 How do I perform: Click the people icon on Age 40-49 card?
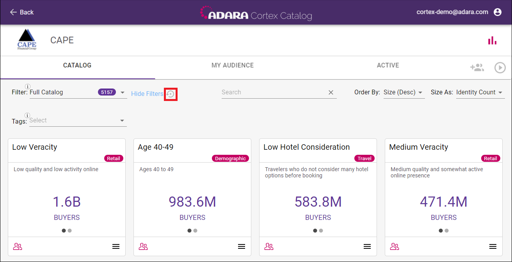point(143,246)
